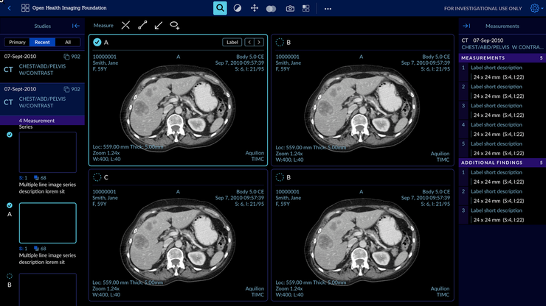Image resolution: width=546 pixels, height=306 pixels.
Task: Open the more tools ellipsis menu
Action: point(328,8)
